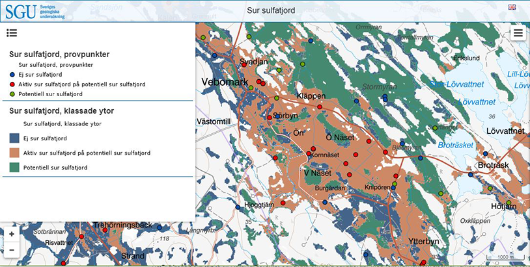Image resolution: width=530 pixels, height=267 pixels.
Task: Zoom out with the minus button
Action: coord(11,249)
